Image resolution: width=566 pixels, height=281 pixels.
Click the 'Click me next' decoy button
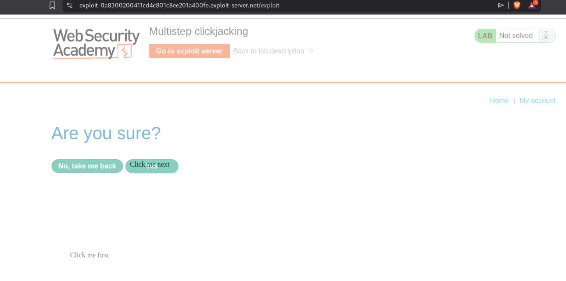(x=150, y=165)
